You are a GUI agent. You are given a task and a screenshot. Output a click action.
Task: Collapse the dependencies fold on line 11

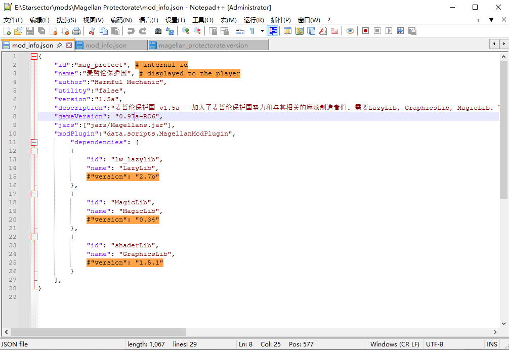pos(34,143)
